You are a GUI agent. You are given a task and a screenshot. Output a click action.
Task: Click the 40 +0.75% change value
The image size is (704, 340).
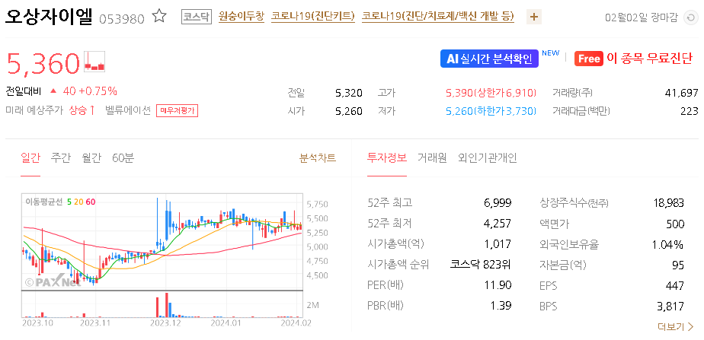pos(90,91)
